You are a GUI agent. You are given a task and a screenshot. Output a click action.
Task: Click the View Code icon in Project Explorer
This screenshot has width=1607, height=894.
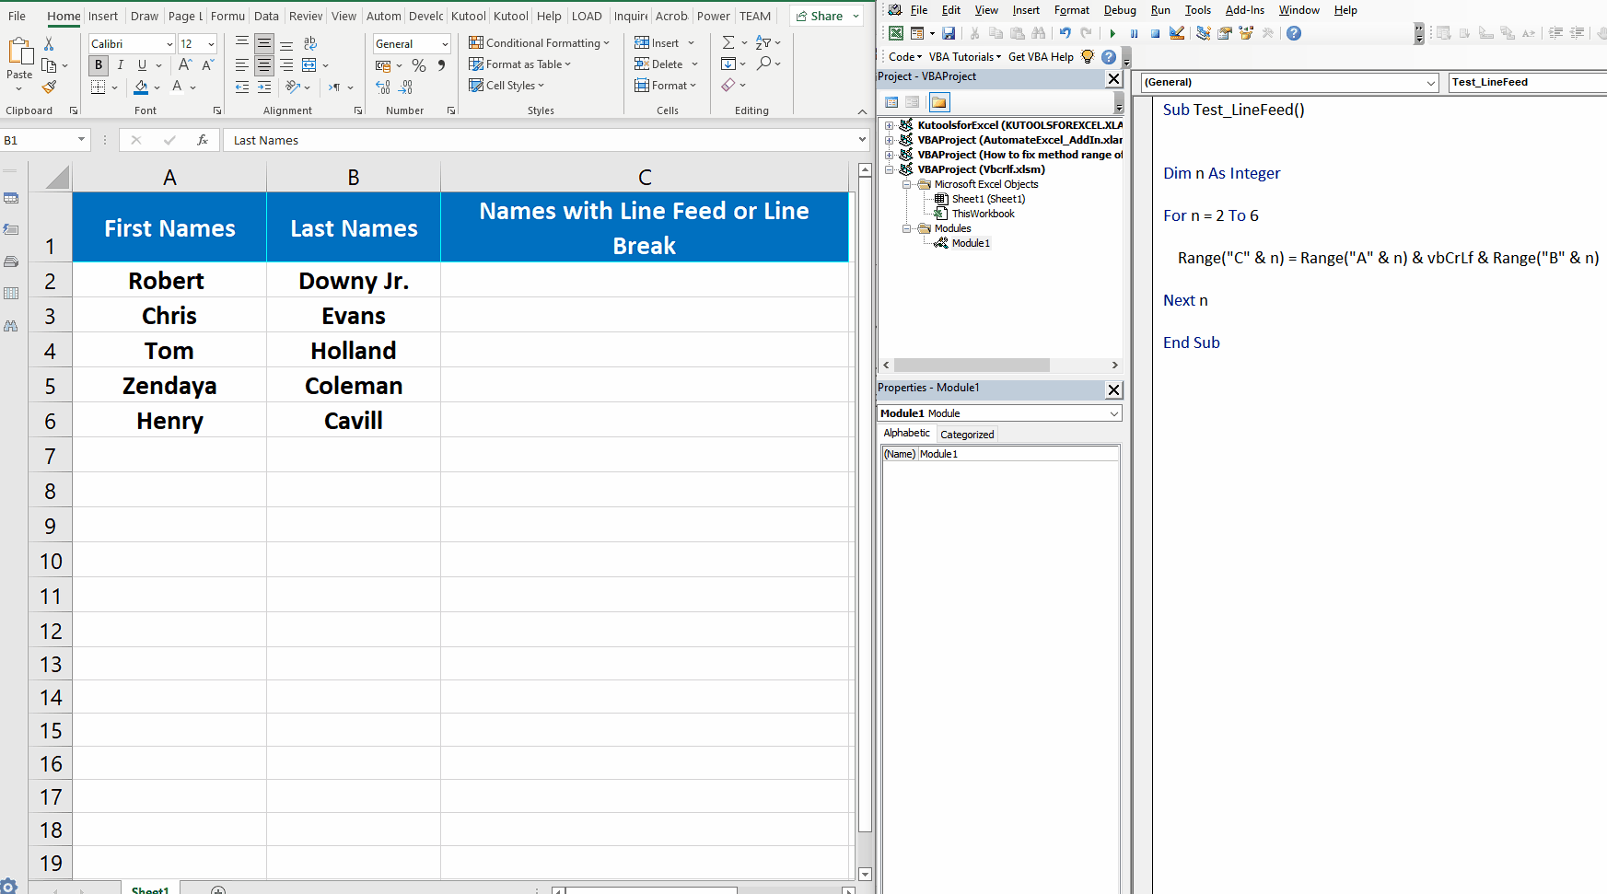coord(891,101)
